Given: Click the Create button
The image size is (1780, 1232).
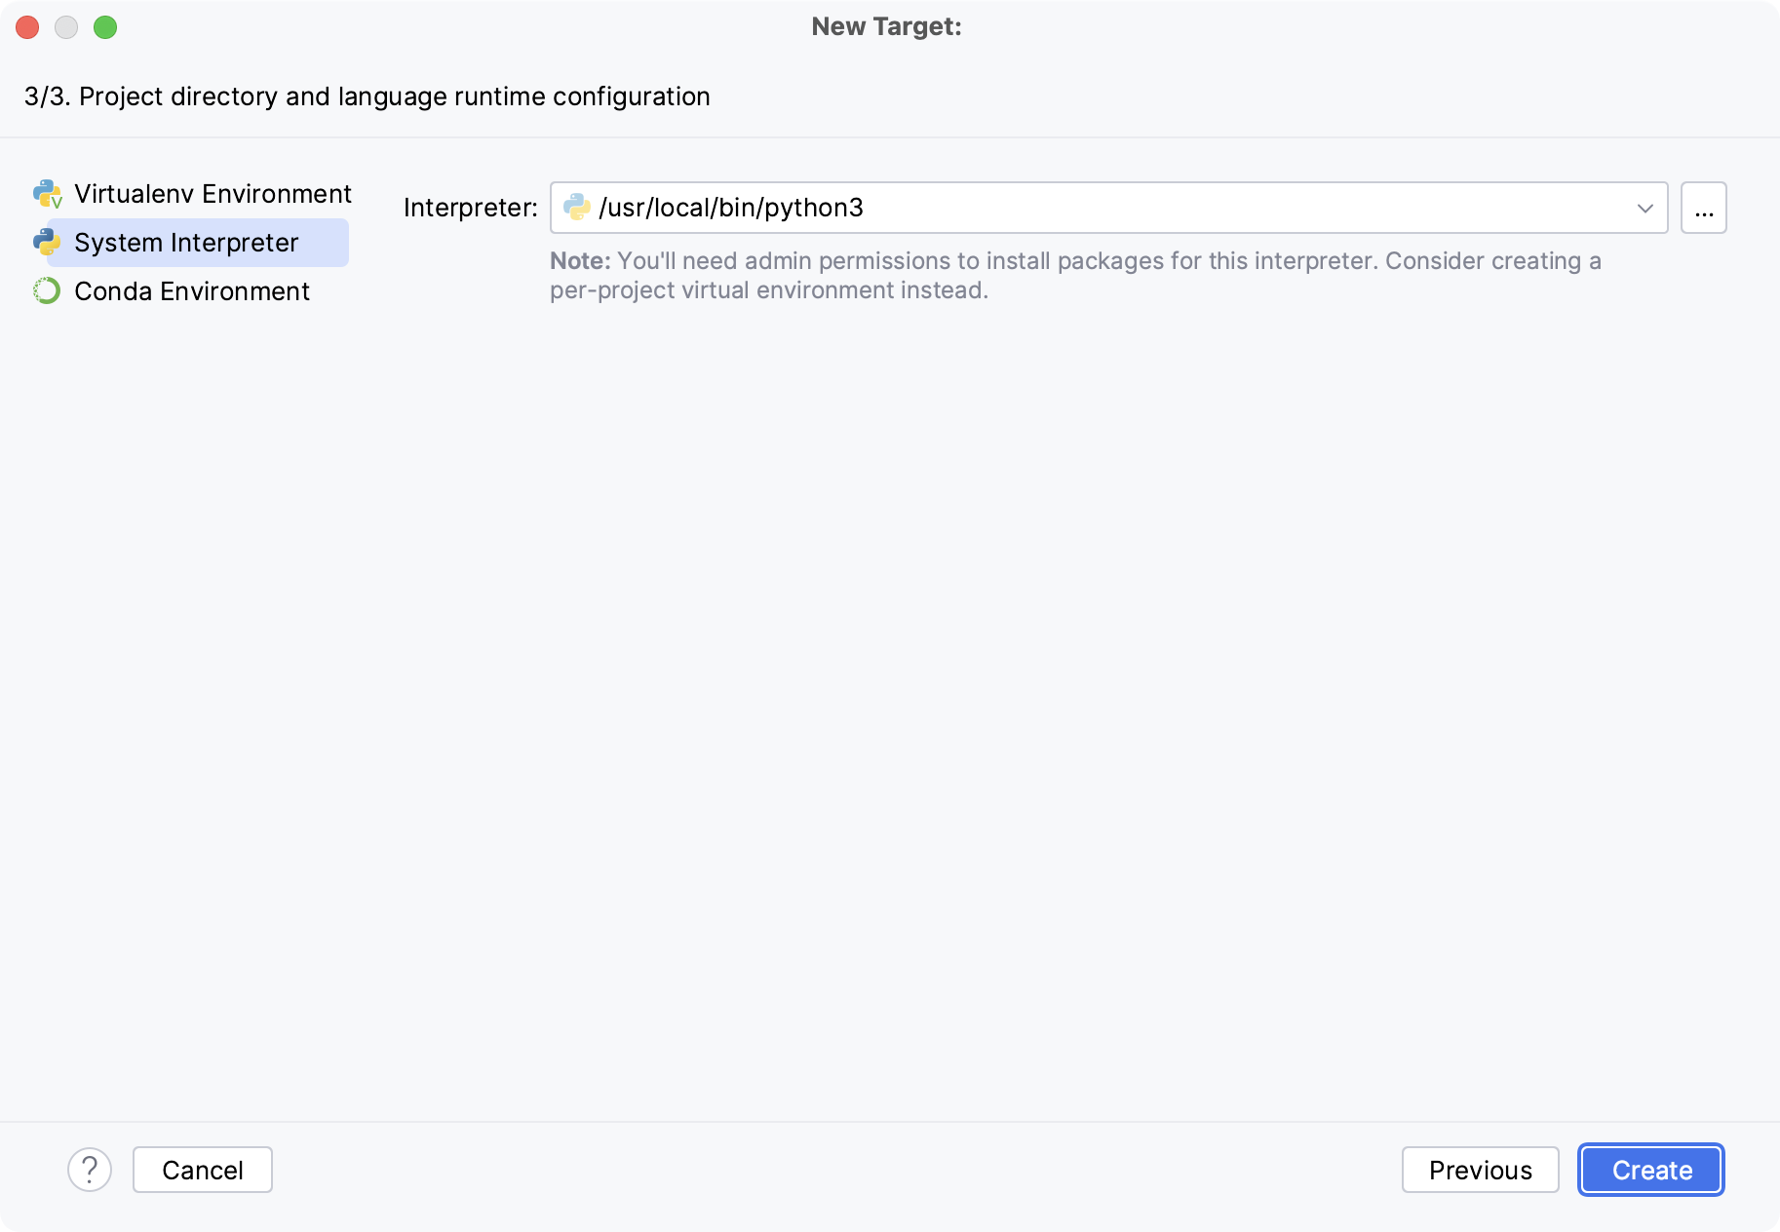Looking at the screenshot, I should tap(1649, 1170).
